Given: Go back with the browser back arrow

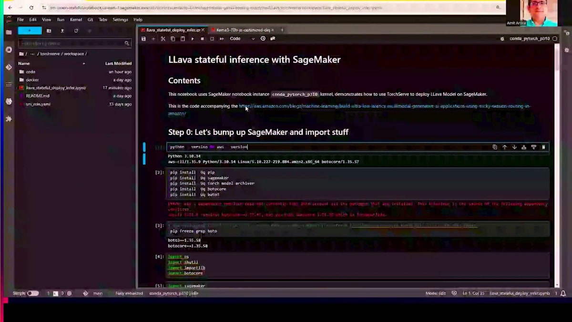Looking at the screenshot, I should click(x=10, y=8).
